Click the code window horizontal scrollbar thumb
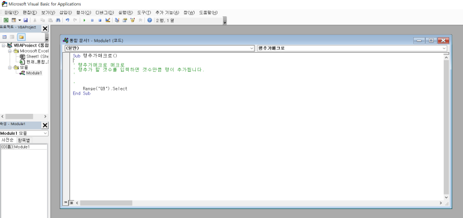Screen dimensions: 463x218 point(106,203)
